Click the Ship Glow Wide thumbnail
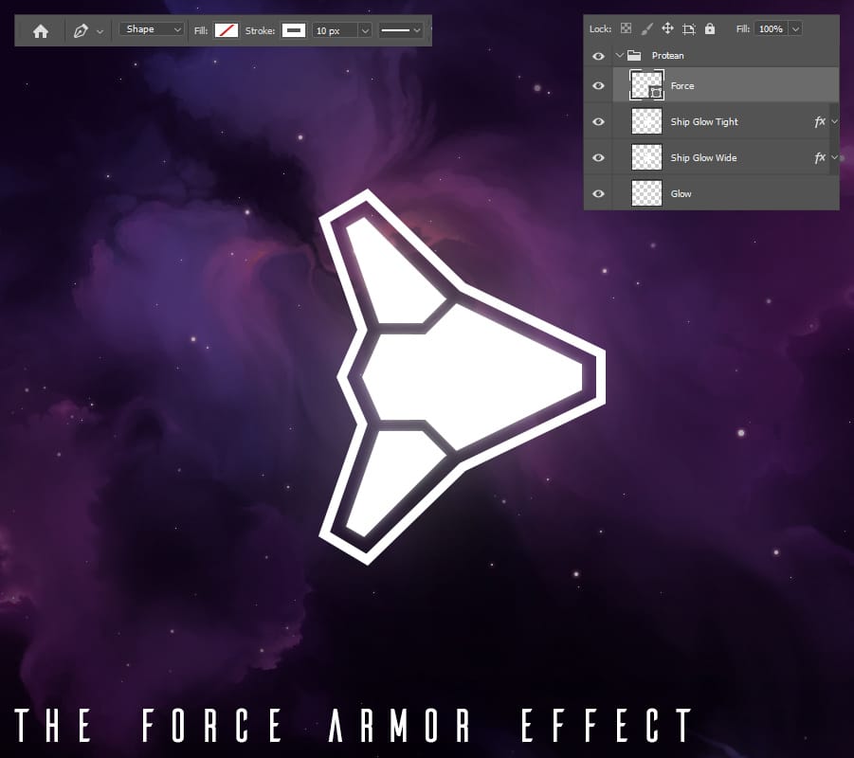The height and width of the screenshot is (758, 854). tap(646, 157)
